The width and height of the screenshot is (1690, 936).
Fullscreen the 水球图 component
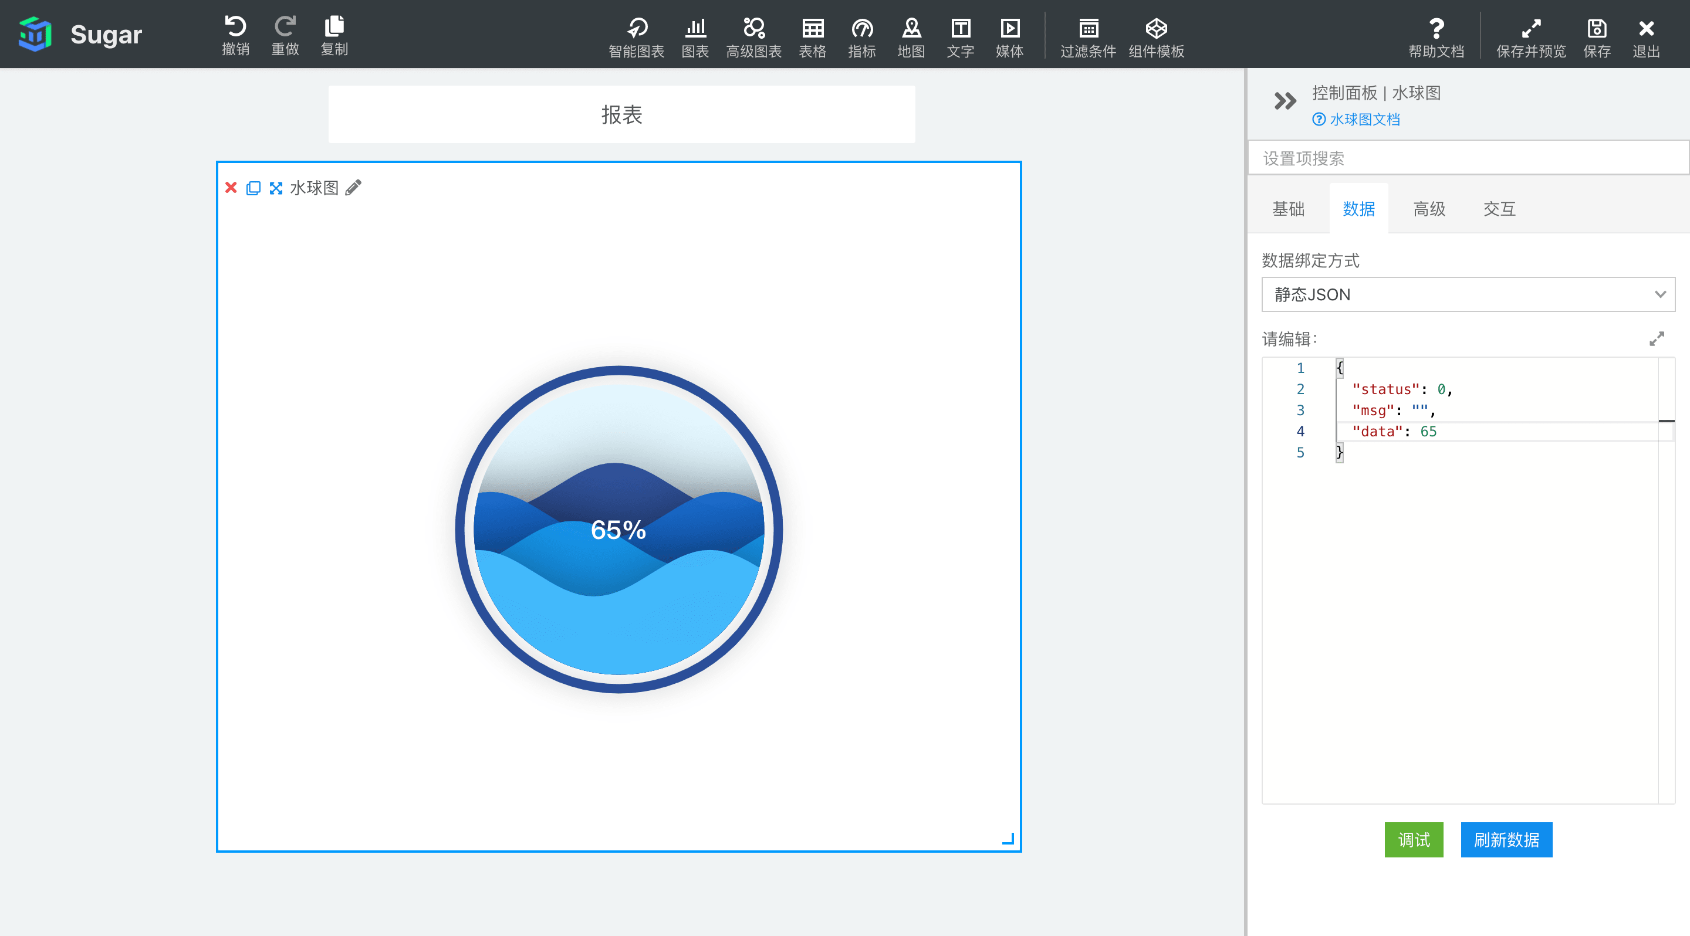276,188
